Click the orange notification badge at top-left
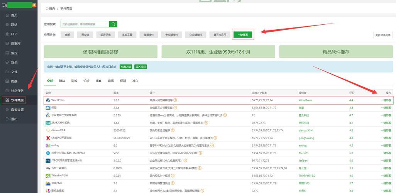This screenshot has height=193, width=396. [34, 5]
